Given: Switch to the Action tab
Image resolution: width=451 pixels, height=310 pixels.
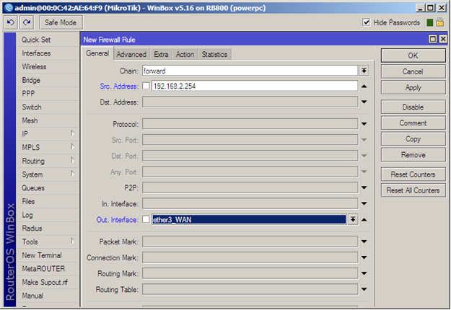Looking at the screenshot, I should tap(185, 54).
